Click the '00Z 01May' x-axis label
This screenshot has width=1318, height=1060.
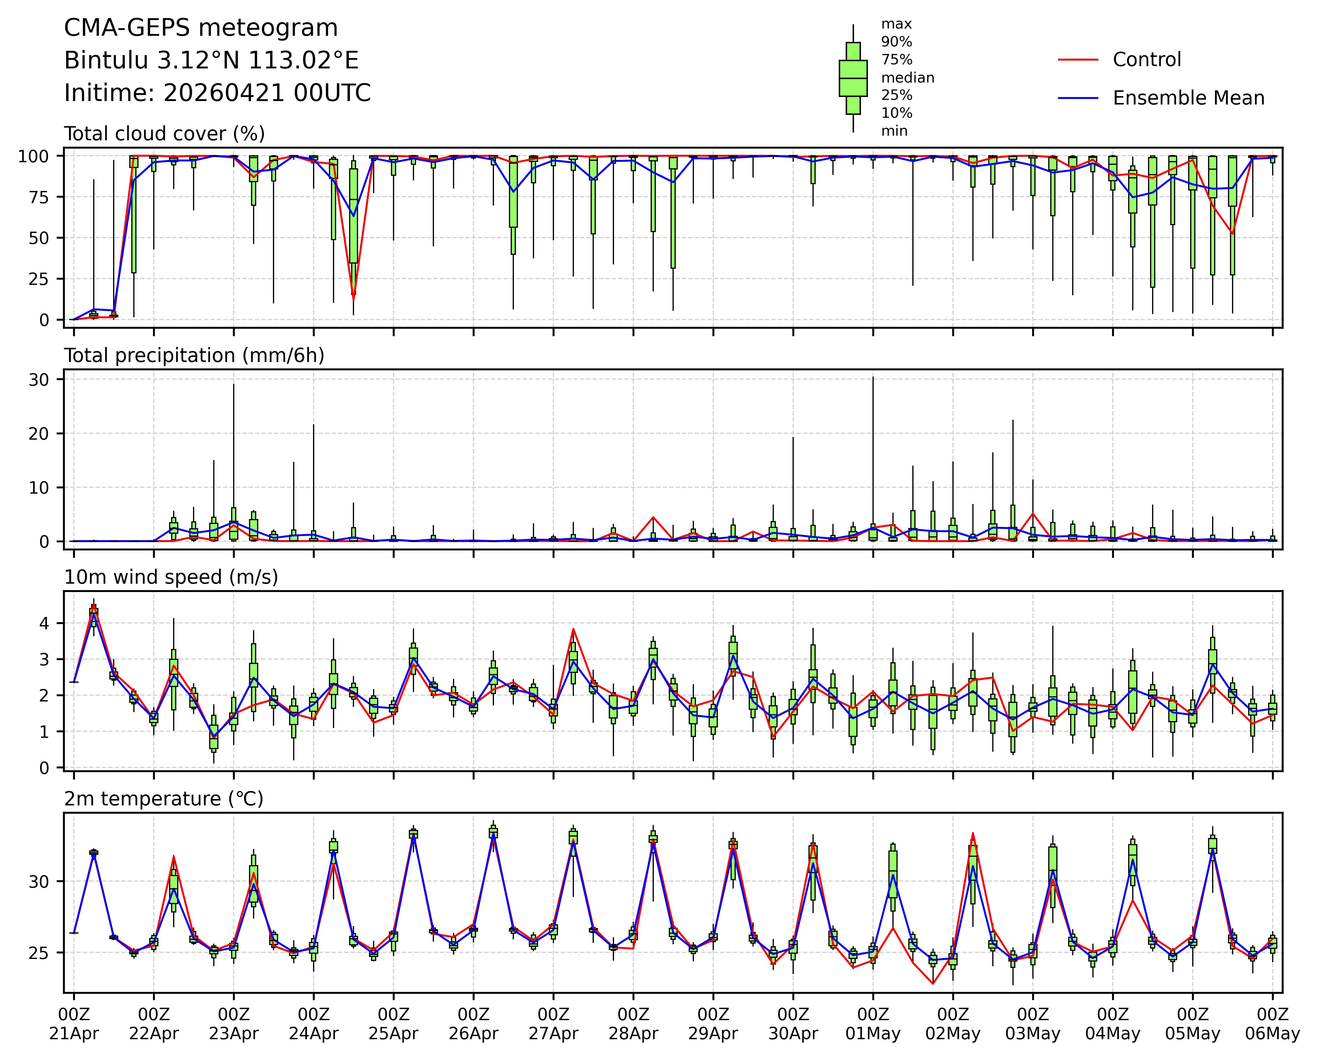(x=873, y=1024)
